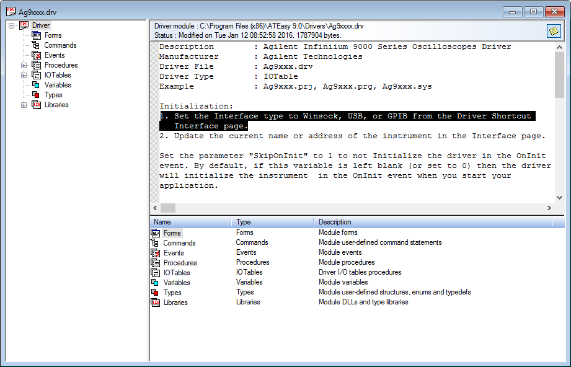Select Forms label in the tree
This screenshot has height=367, width=571.
pyautogui.click(x=53, y=35)
